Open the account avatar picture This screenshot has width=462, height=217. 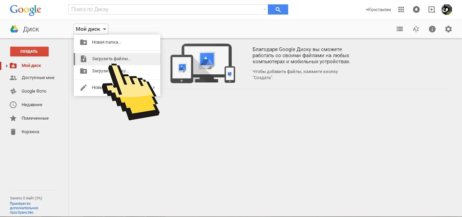[x=447, y=9]
